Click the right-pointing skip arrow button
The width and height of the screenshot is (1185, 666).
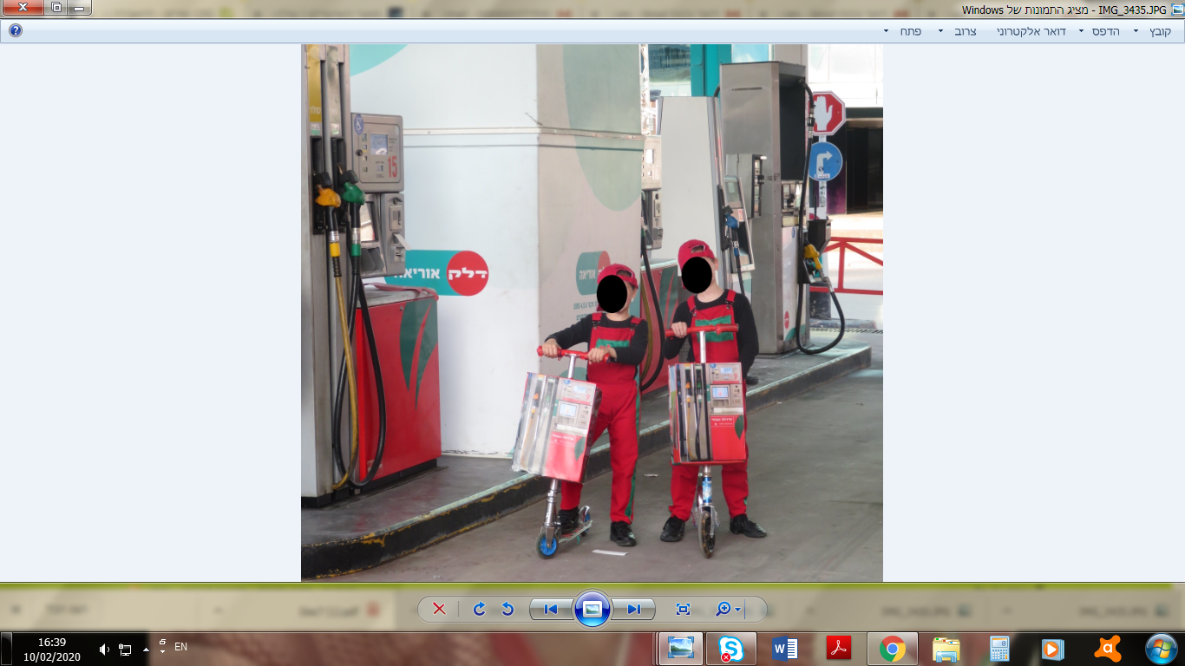[x=634, y=609]
